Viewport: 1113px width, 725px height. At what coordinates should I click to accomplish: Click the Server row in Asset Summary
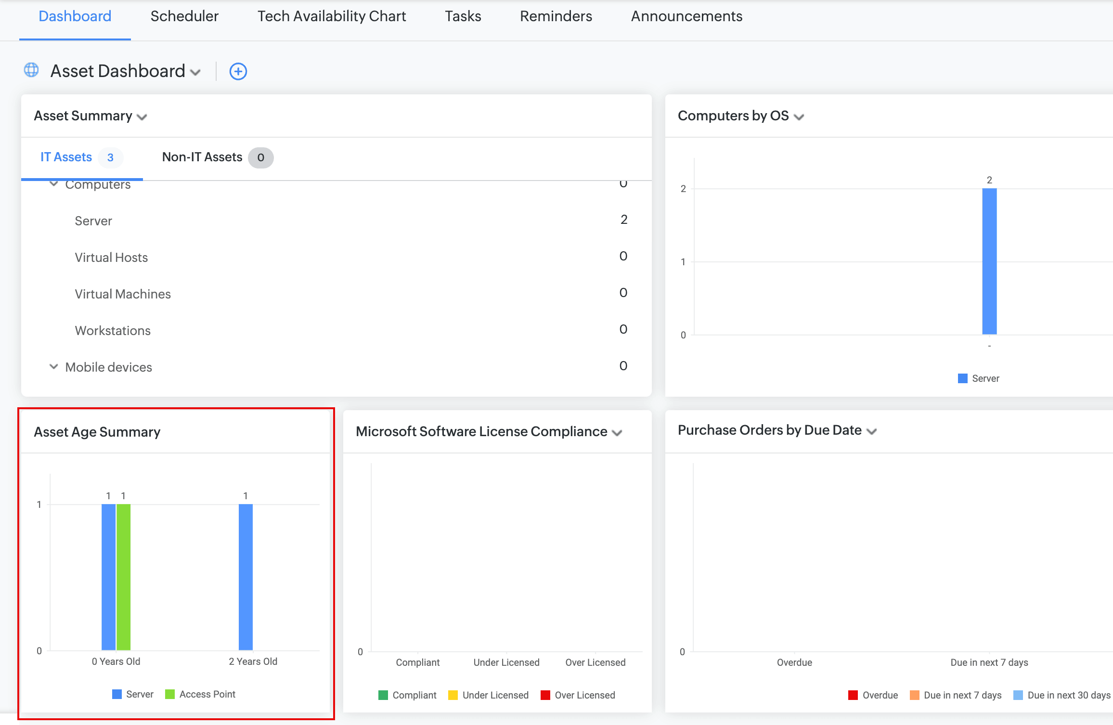[93, 221]
